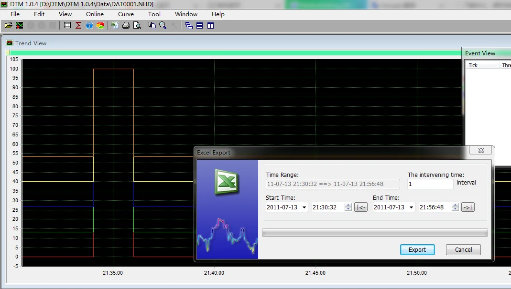This screenshot has width=511, height=289.
Task: Open the File menu
Action: tap(15, 14)
